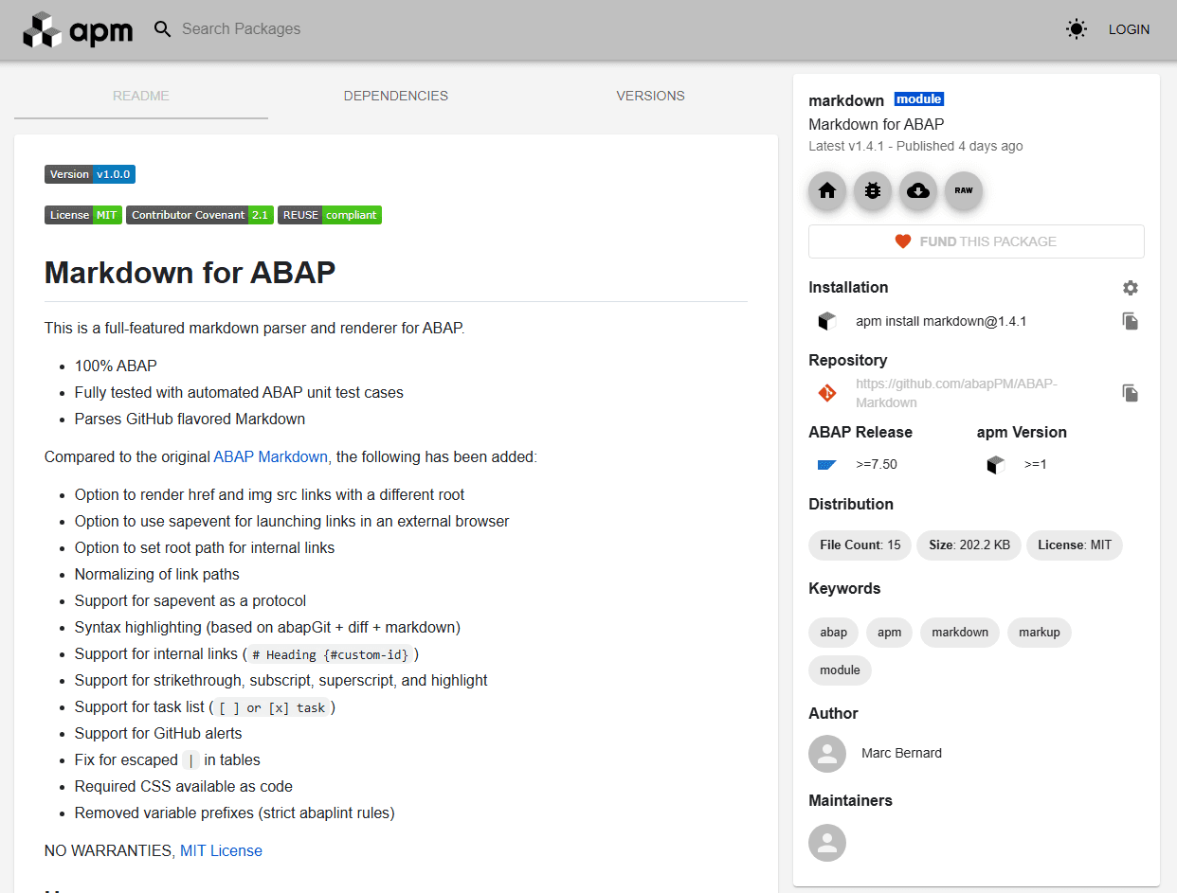Click the '[ ] or [x] task' code snippet
The width and height of the screenshot is (1177, 893).
point(272,707)
